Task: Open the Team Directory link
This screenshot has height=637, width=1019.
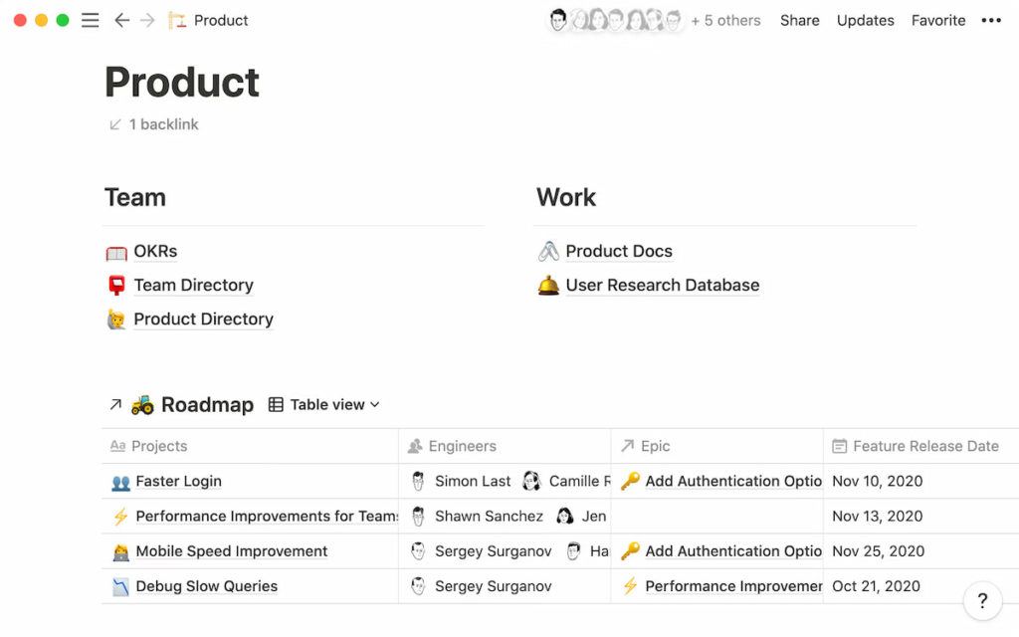Action: (x=193, y=285)
